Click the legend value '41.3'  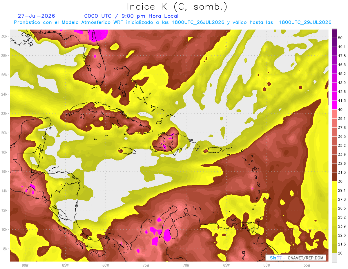(x=342, y=101)
